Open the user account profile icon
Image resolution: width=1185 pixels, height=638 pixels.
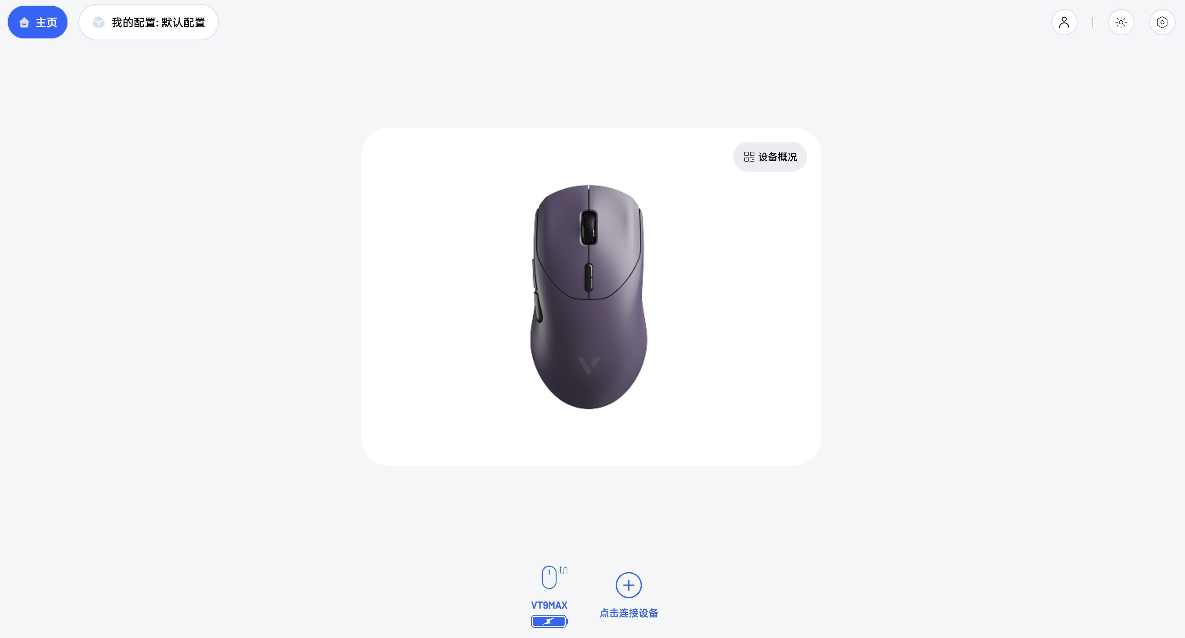pos(1064,22)
